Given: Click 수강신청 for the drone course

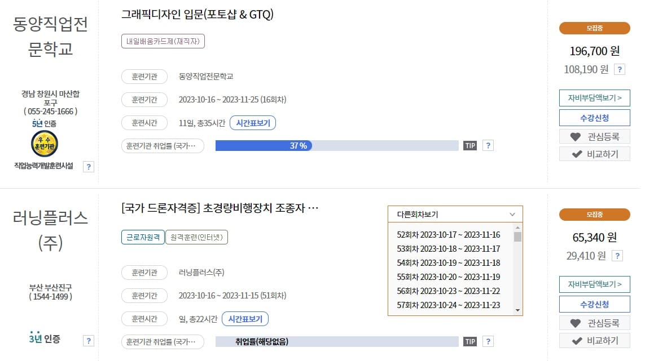Looking at the screenshot, I should coord(594,305).
